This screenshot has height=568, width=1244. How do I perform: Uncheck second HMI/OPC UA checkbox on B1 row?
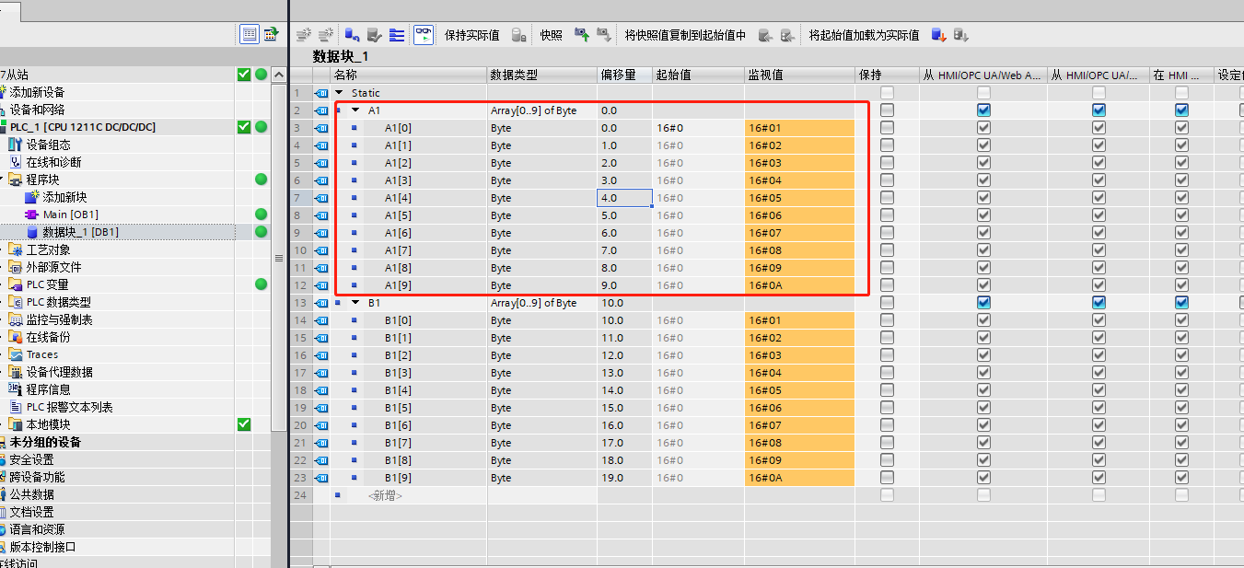point(1099,303)
